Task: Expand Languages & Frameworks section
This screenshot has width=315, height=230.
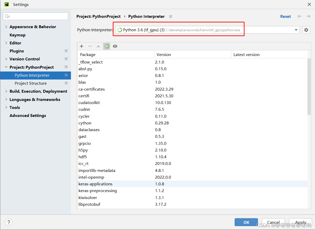Action: [6, 100]
